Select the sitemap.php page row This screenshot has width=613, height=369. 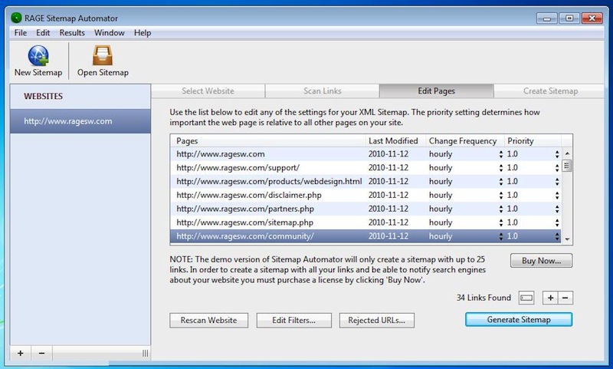(366, 222)
